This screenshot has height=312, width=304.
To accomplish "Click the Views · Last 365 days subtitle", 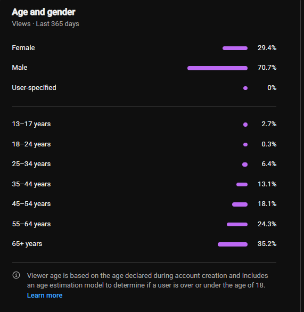I will click(46, 24).
